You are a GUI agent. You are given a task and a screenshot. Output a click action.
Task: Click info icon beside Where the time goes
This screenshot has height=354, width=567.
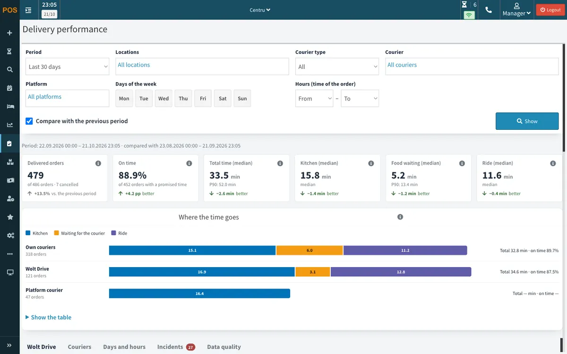400,217
